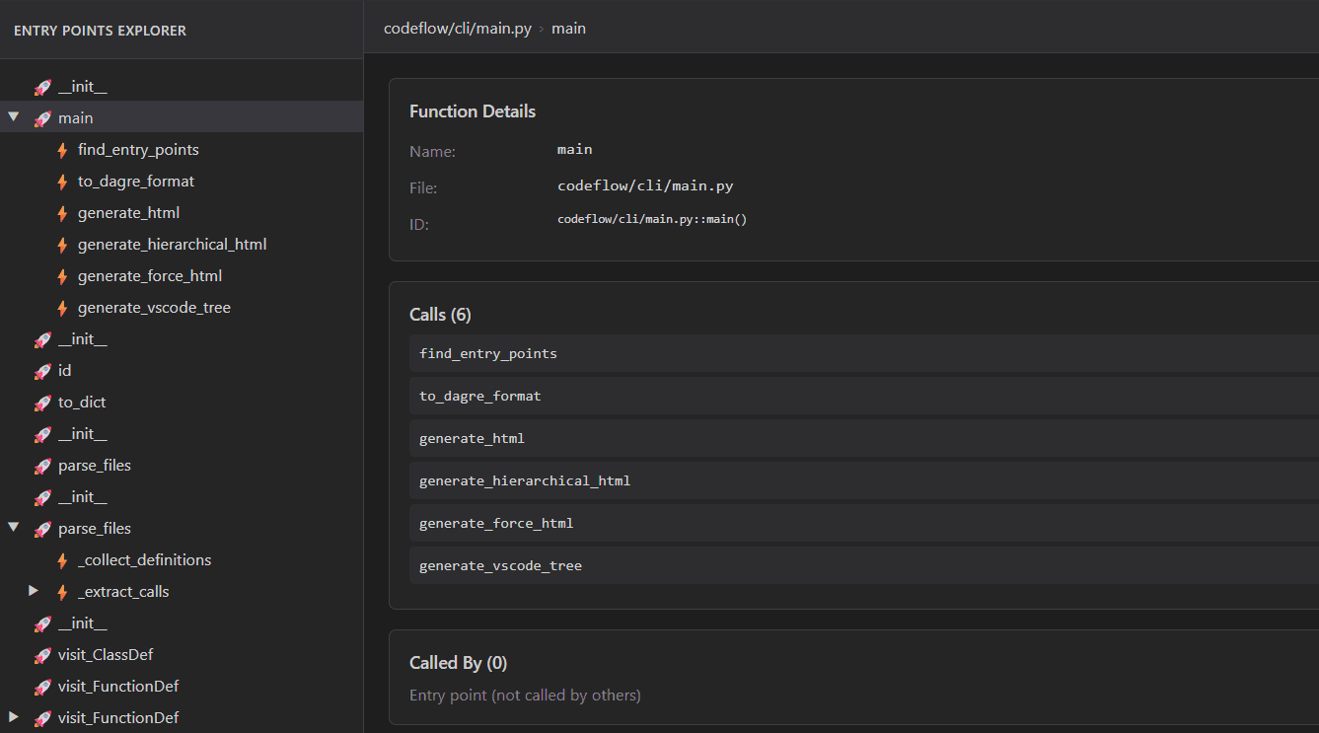Expand the _extract_calls tree node

point(34,591)
